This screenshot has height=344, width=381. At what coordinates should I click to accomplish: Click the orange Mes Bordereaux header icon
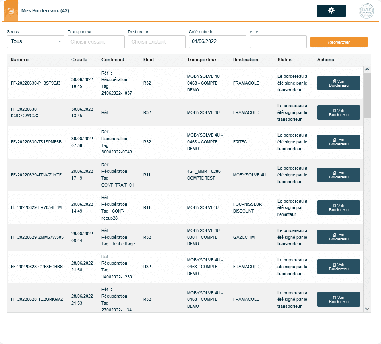pyautogui.click(x=11, y=11)
